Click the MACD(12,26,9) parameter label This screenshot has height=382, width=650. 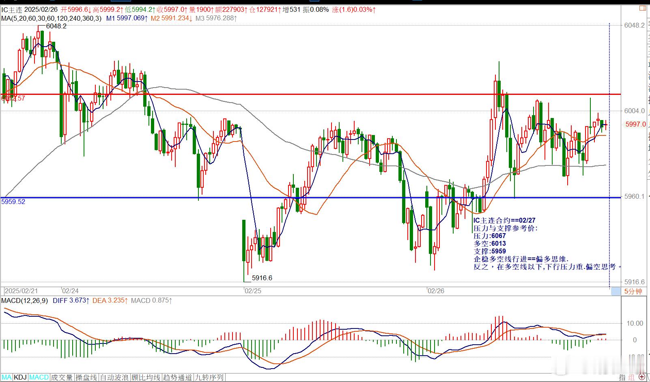pyautogui.click(x=25, y=300)
